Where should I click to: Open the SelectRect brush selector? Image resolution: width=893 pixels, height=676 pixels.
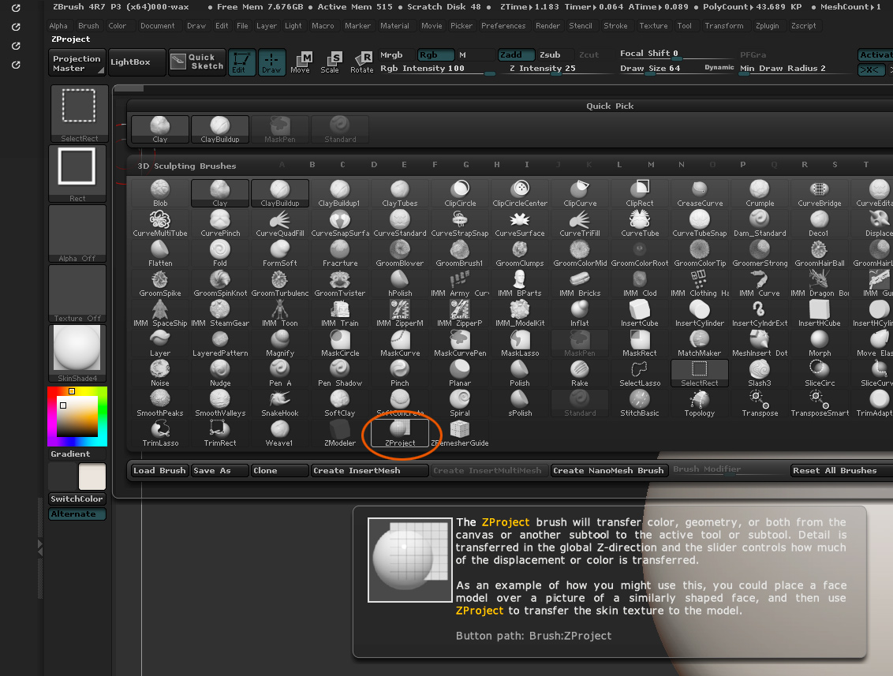(79, 114)
